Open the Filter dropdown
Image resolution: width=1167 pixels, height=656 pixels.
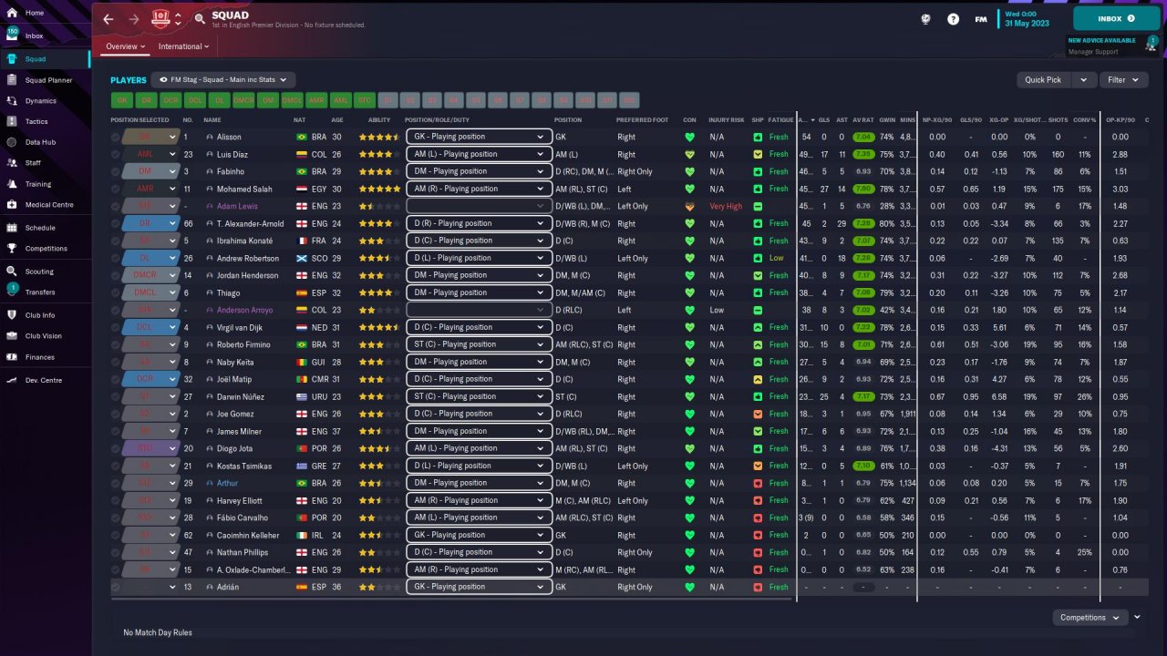[1122, 80]
